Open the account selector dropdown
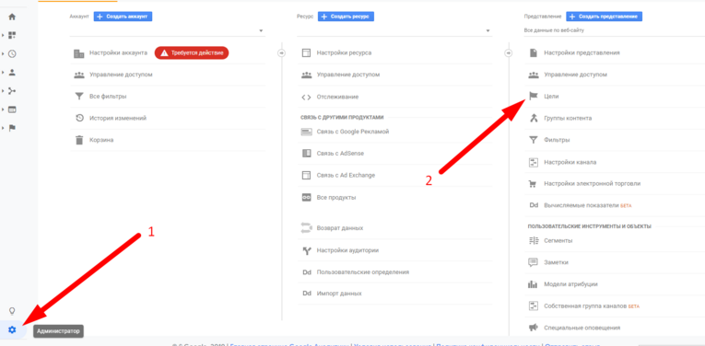The image size is (705, 346). (167, 31)
